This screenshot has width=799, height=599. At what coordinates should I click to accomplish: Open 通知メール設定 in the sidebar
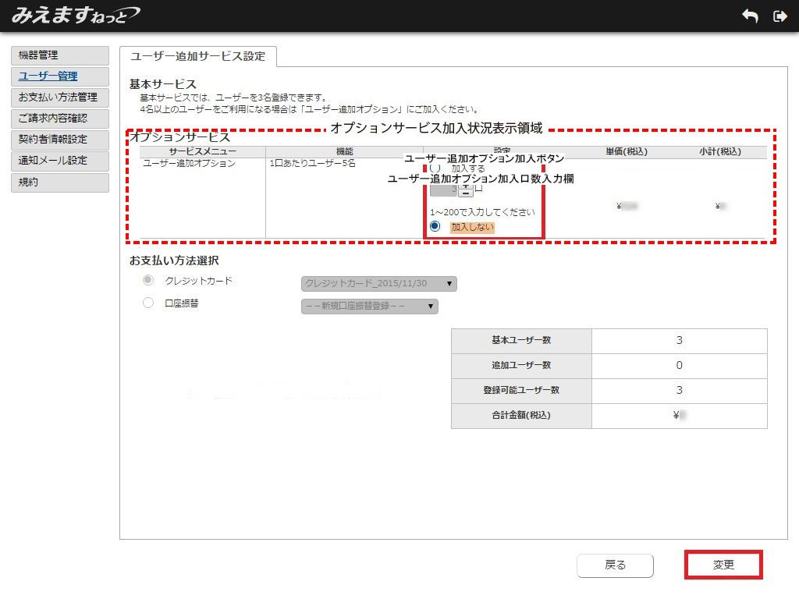60,161
